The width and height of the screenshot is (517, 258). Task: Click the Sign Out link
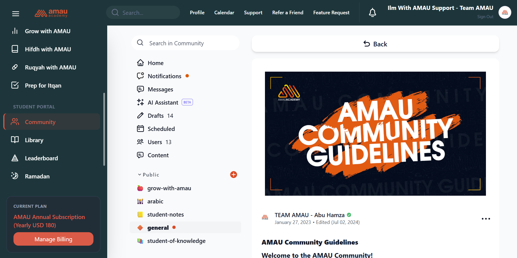485,17
